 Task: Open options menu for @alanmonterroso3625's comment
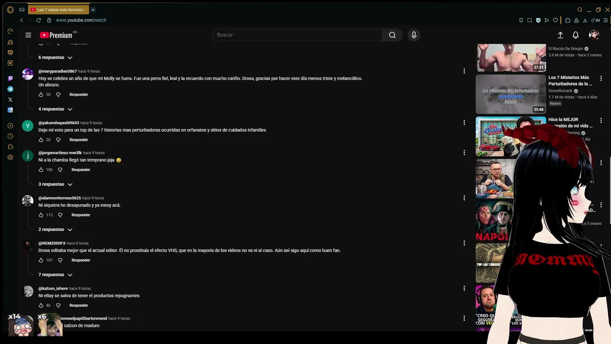(464, 198)
